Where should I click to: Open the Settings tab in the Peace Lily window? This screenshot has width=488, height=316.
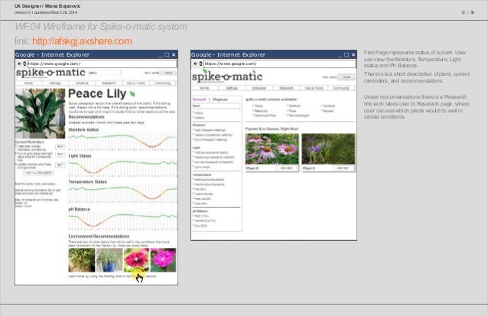[55, 83]
